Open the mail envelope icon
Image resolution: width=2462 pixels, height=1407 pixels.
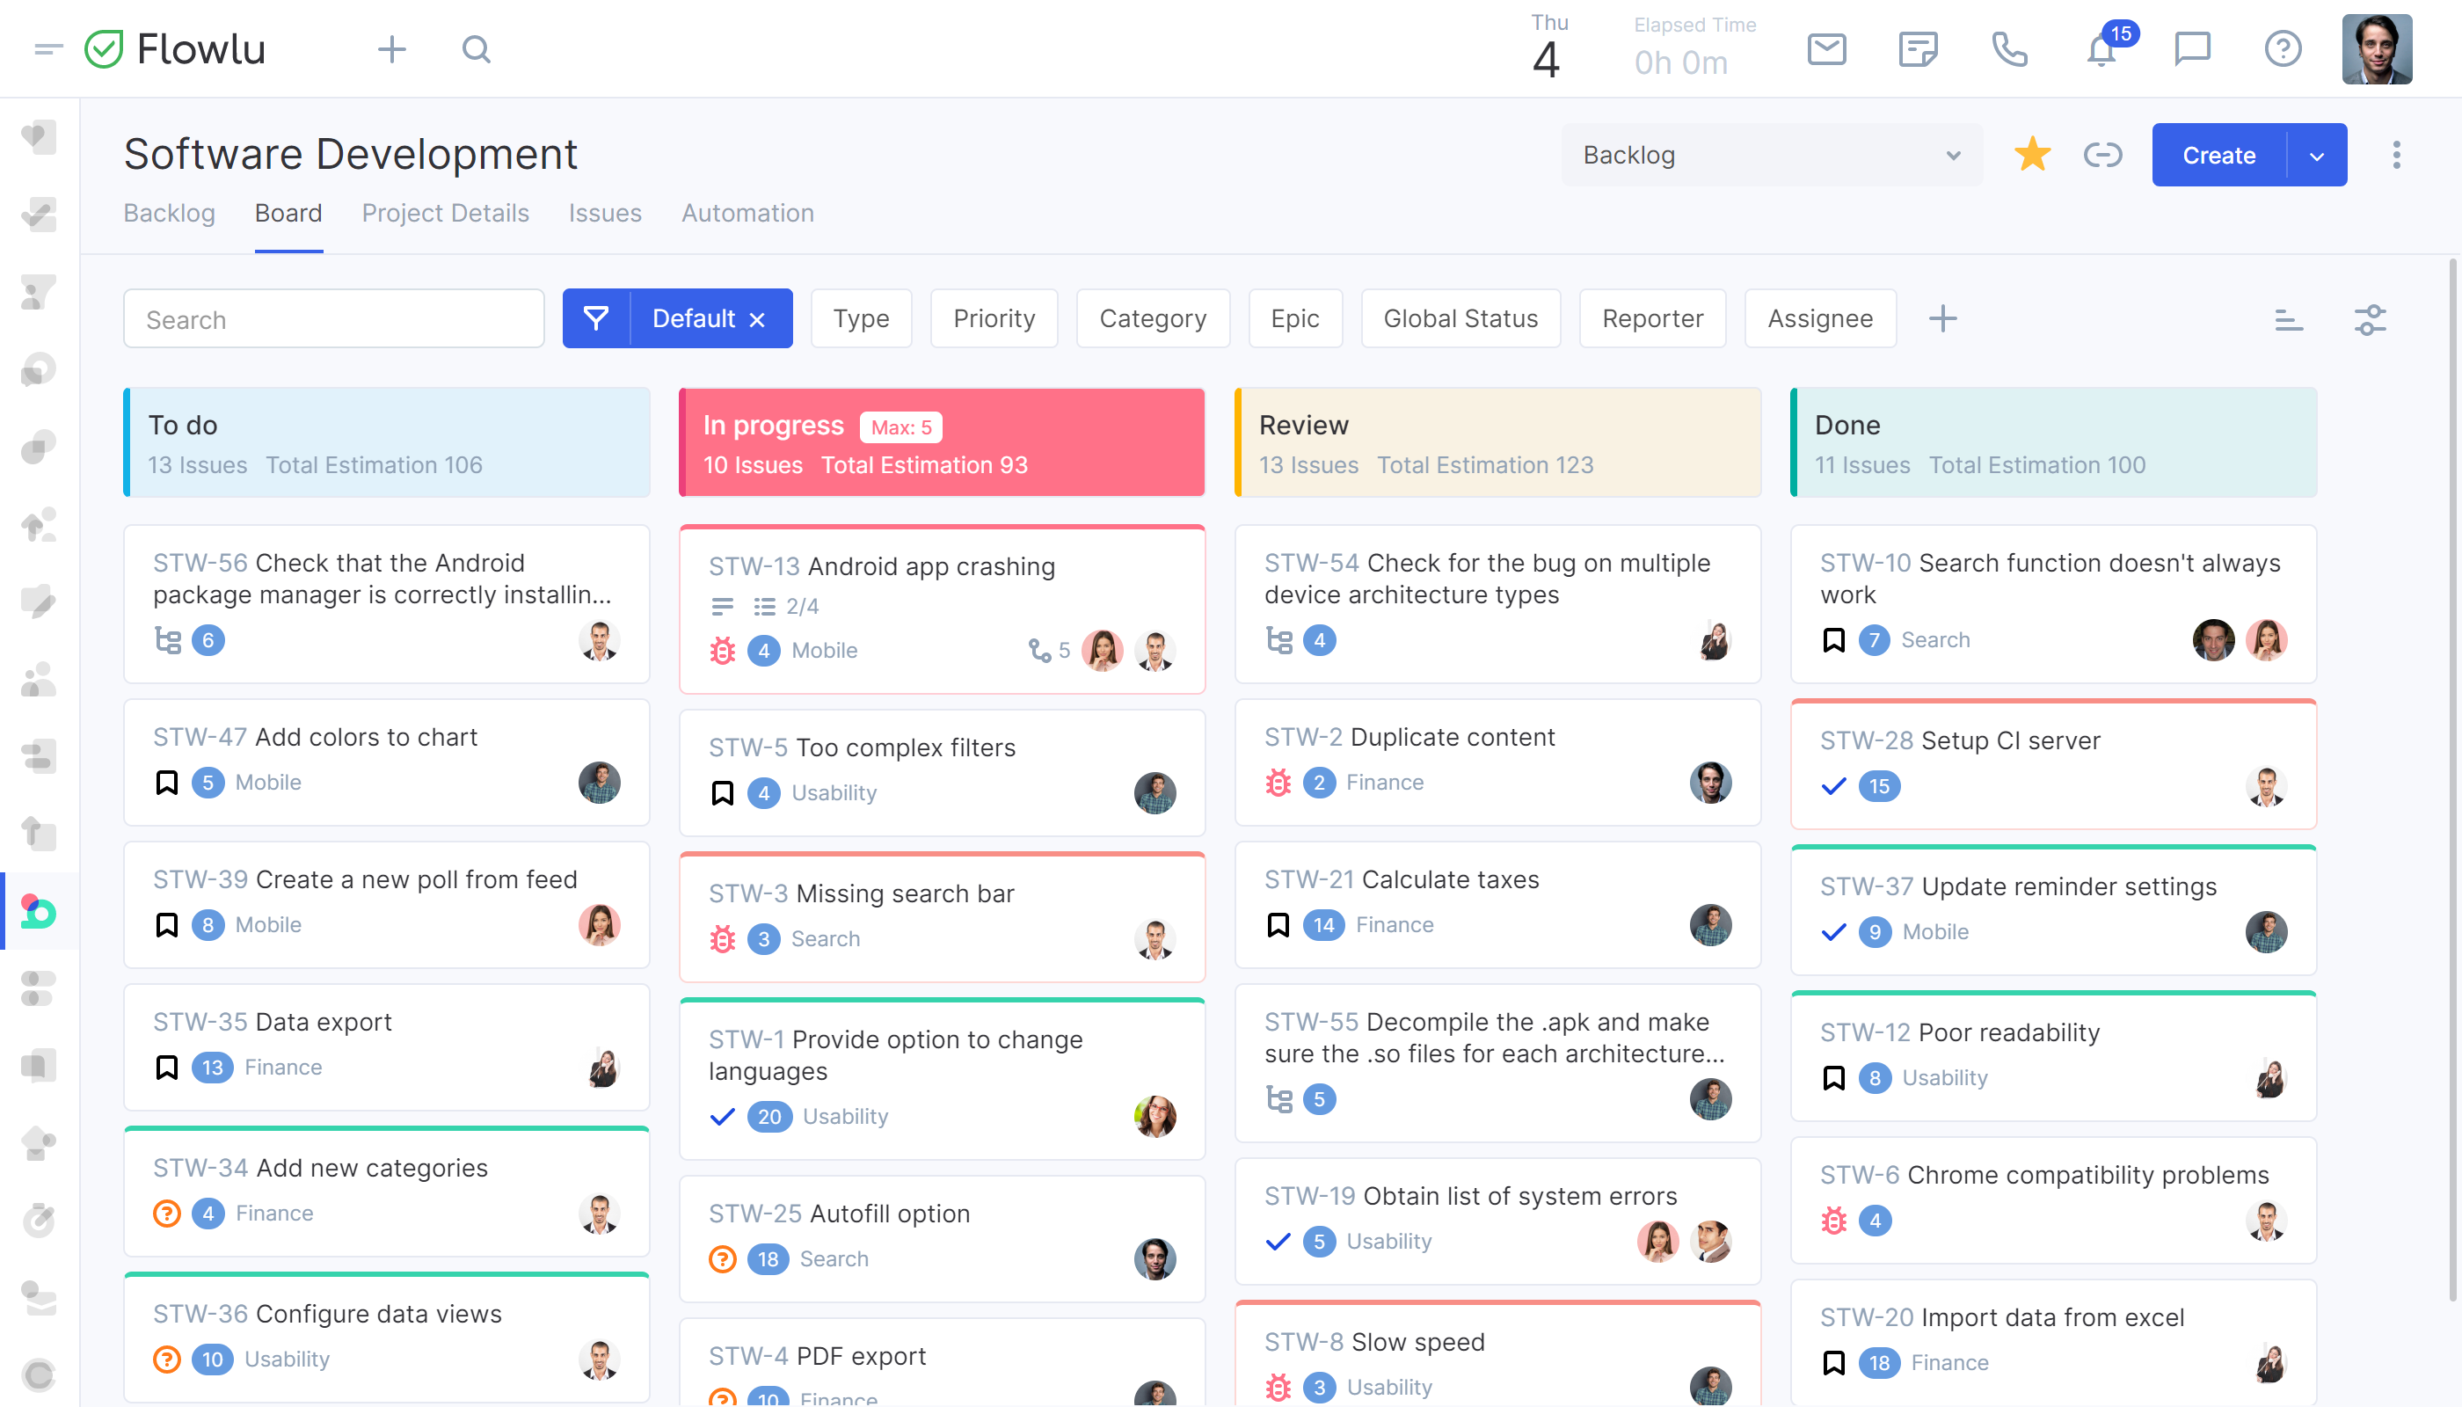pyautogui.click(x=1826, y=48)
